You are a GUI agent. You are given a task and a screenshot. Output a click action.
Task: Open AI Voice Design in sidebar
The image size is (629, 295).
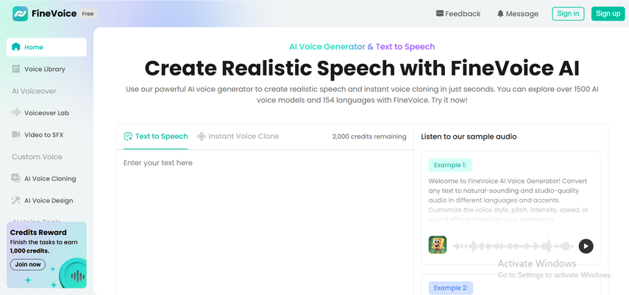(x=46, y=200)
